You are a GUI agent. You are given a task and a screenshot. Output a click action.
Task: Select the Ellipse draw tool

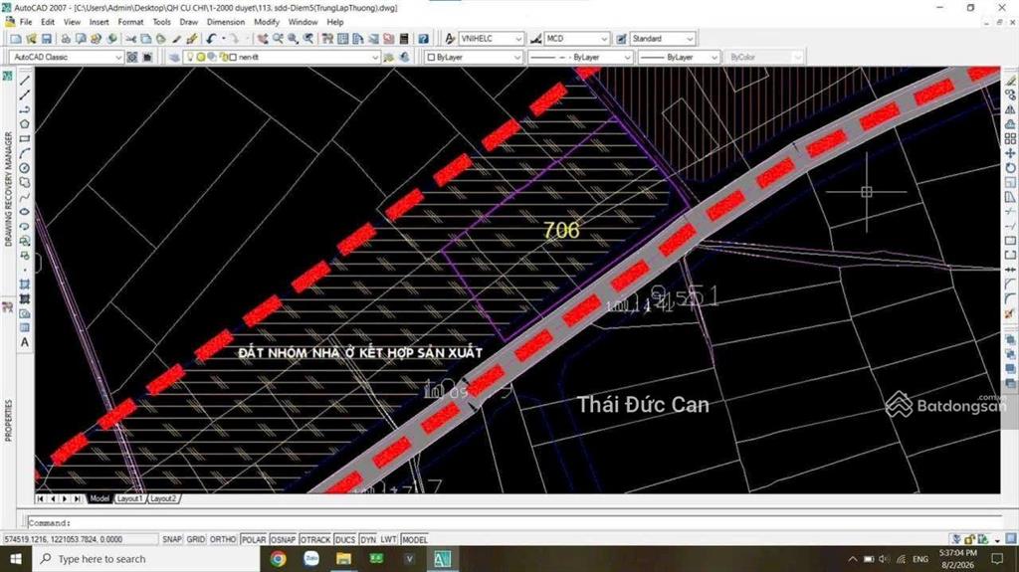25,211
